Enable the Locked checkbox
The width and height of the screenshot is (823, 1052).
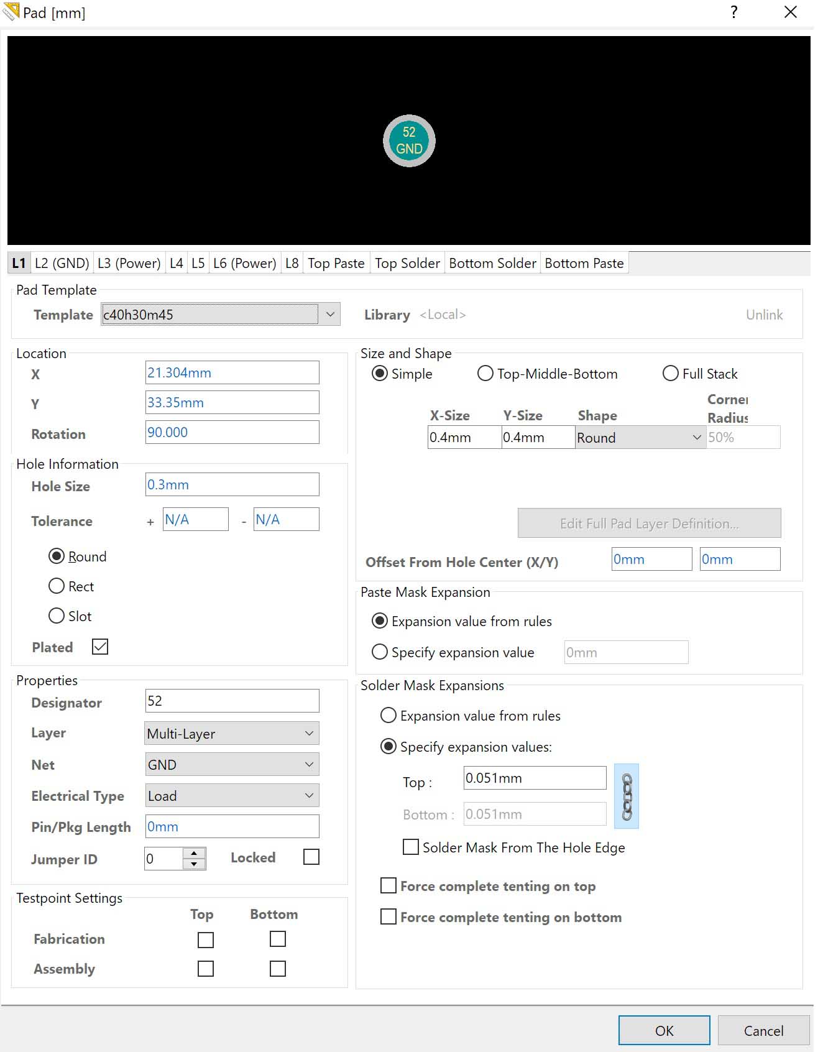point(311,857)
